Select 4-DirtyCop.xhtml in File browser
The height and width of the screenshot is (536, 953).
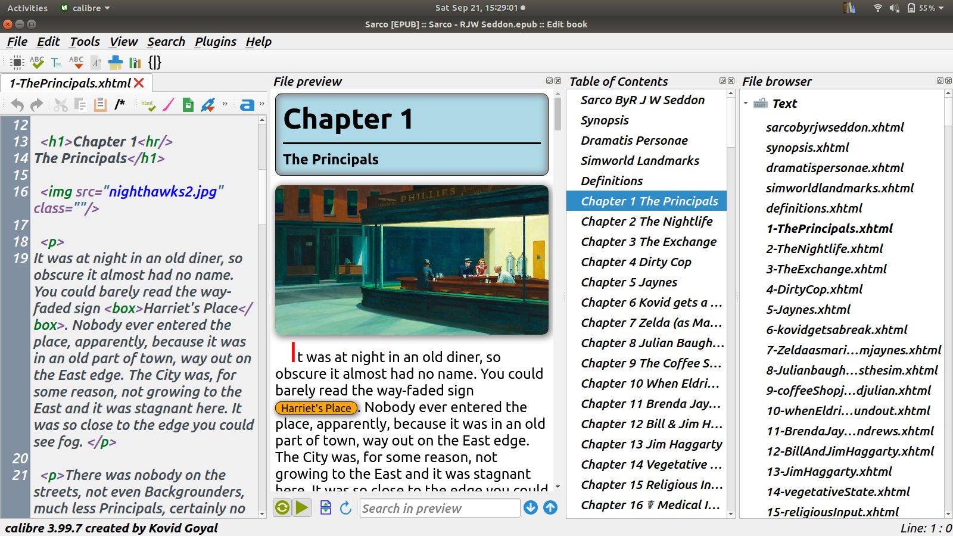[x=814, y=289]
